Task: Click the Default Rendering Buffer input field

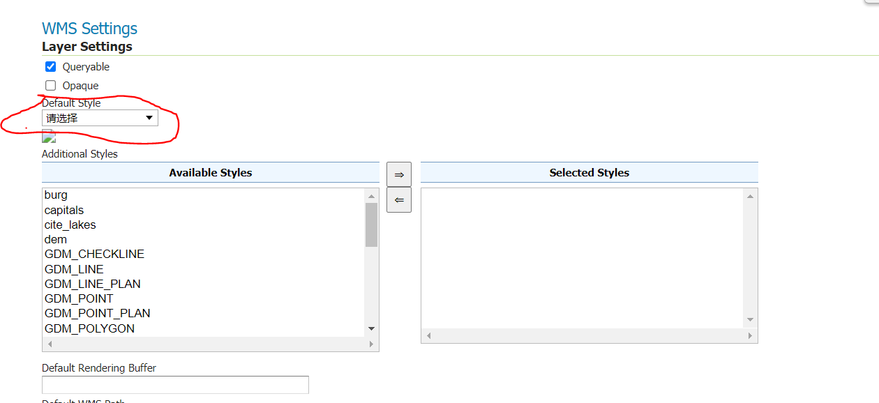Action: point(175,385)
